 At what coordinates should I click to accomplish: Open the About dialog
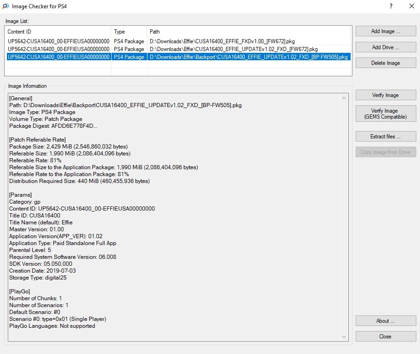(x=386, y=321)
